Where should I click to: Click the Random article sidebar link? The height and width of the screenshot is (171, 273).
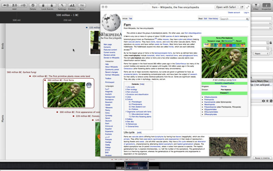[110, 55]
